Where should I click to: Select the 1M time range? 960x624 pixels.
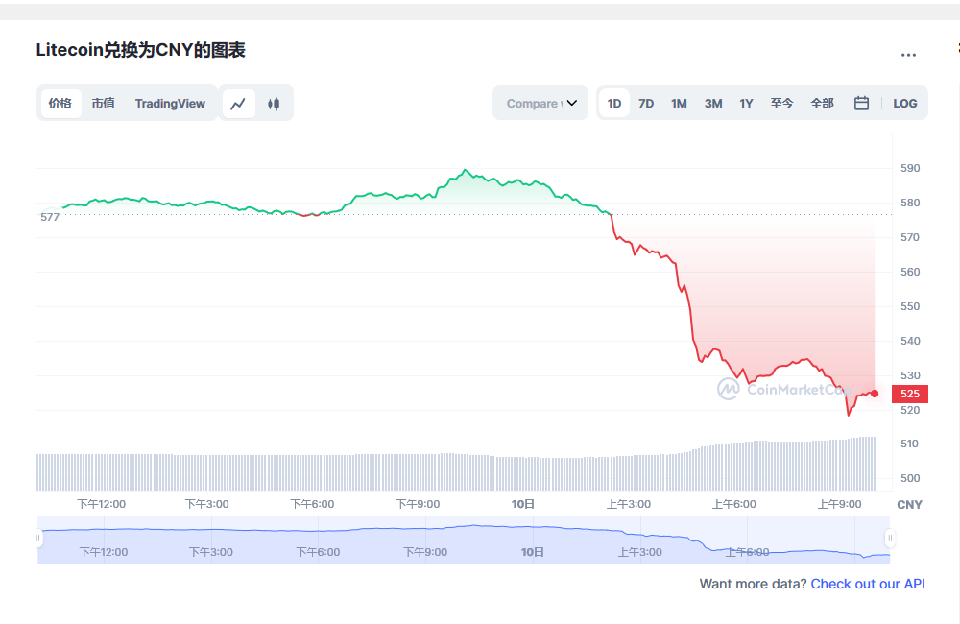(x=679, y=103)
